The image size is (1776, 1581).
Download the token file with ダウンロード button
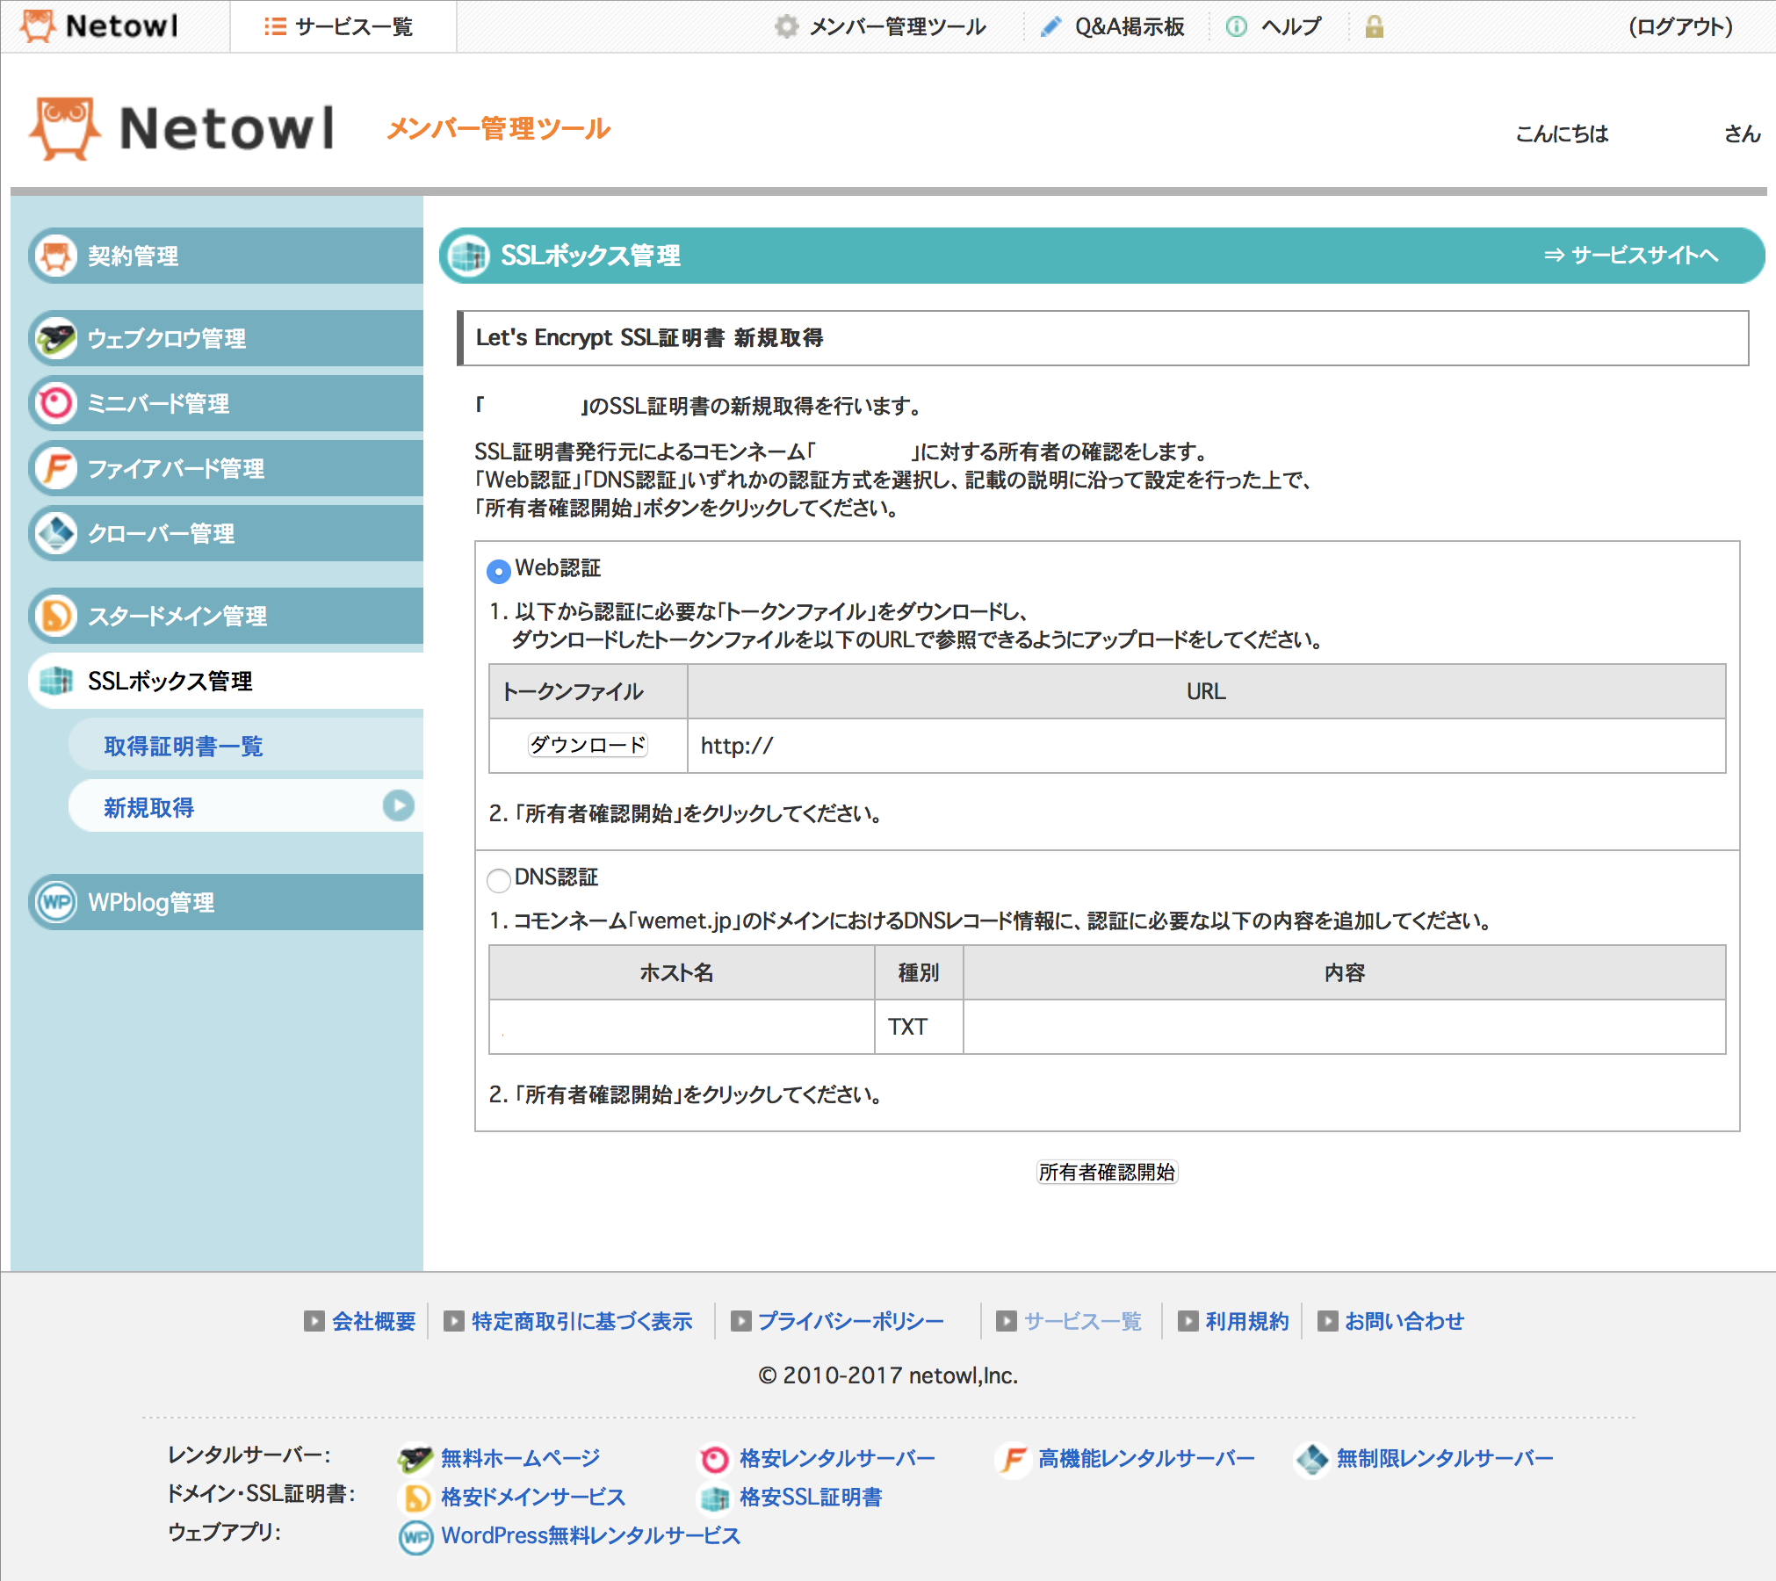click(588, 745)
